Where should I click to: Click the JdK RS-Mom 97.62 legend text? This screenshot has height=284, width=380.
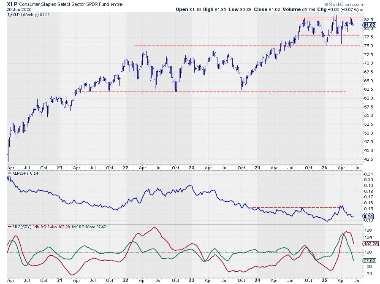coord(89,227)
